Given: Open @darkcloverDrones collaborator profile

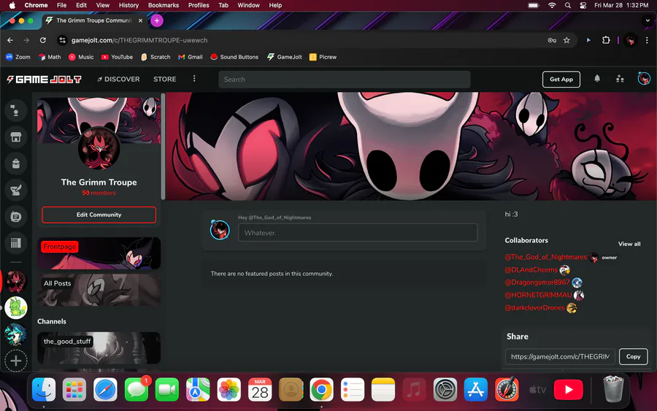Looking at the screenshot, I should (x=534, y=307).
